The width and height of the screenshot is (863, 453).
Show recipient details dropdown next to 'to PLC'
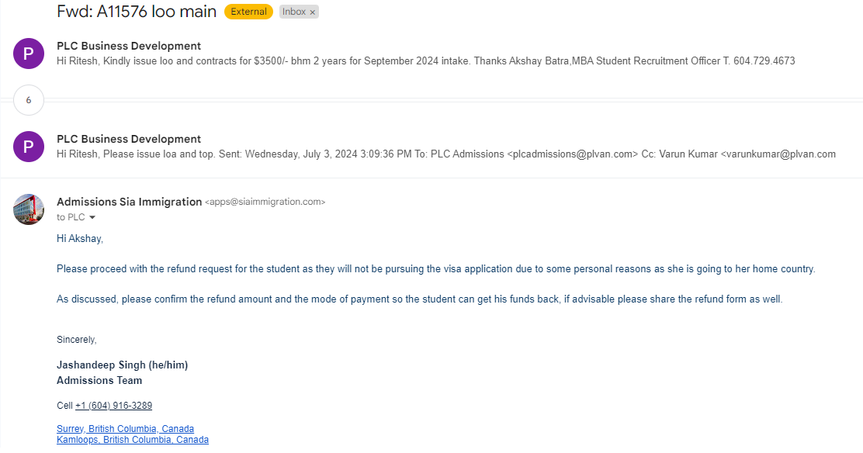pos(92,217)
